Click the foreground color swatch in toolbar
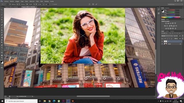The image size is (184, 103). pyautogui.click(x=1, y=62)
